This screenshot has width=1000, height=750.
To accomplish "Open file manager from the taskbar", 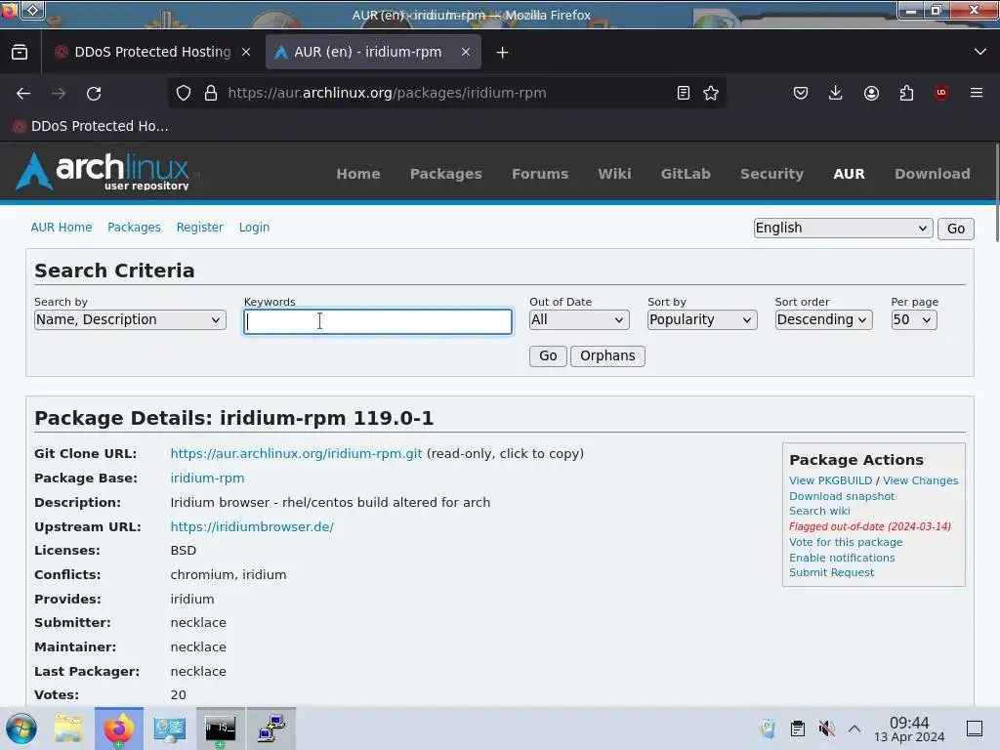I will tap(68, 729).
